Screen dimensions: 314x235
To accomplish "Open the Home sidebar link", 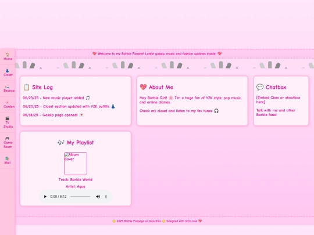I will click(x=8, y=57).
